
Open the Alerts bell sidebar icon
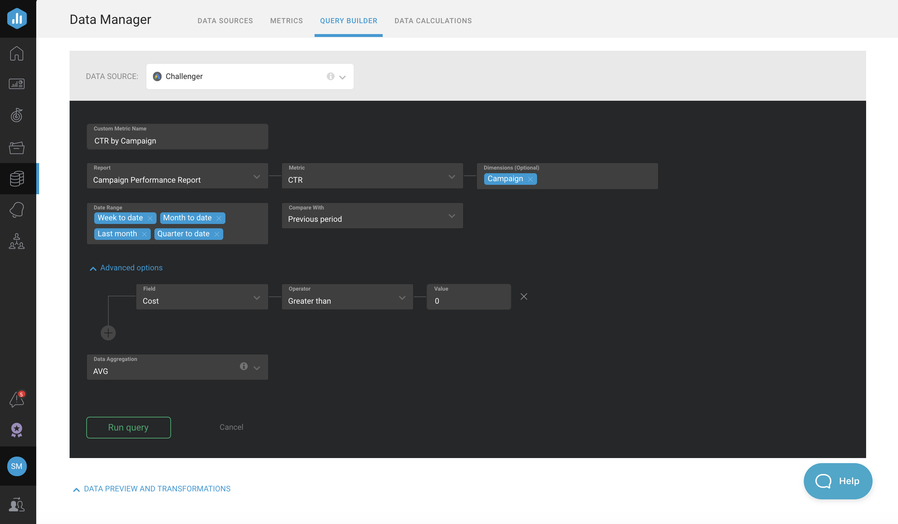tap(17, 210)
